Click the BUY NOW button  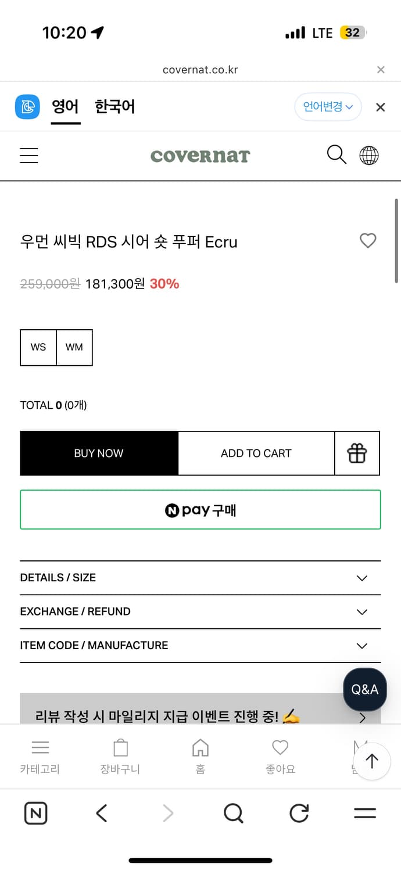pos(98,453)
